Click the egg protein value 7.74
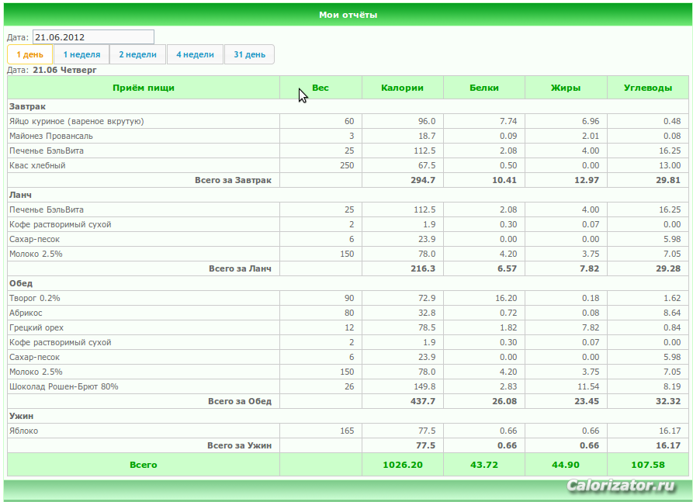 click(x=508, y=121)
